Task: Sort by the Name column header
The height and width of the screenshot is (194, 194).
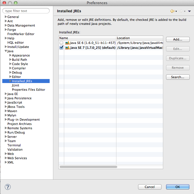Action: click(x=87, y=38)
